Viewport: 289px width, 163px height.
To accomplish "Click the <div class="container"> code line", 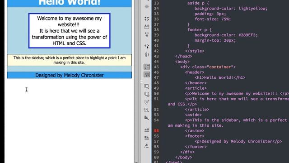I will coord(208,67).
